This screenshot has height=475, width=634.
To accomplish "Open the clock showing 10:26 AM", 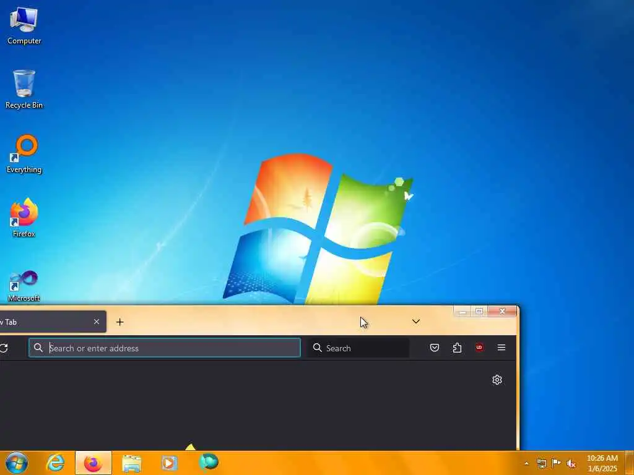I will [602, 463].
